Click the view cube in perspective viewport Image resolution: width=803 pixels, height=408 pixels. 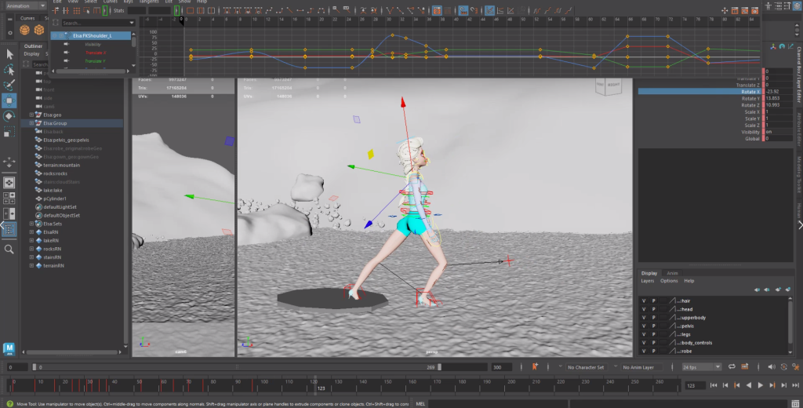pos(608,88)
